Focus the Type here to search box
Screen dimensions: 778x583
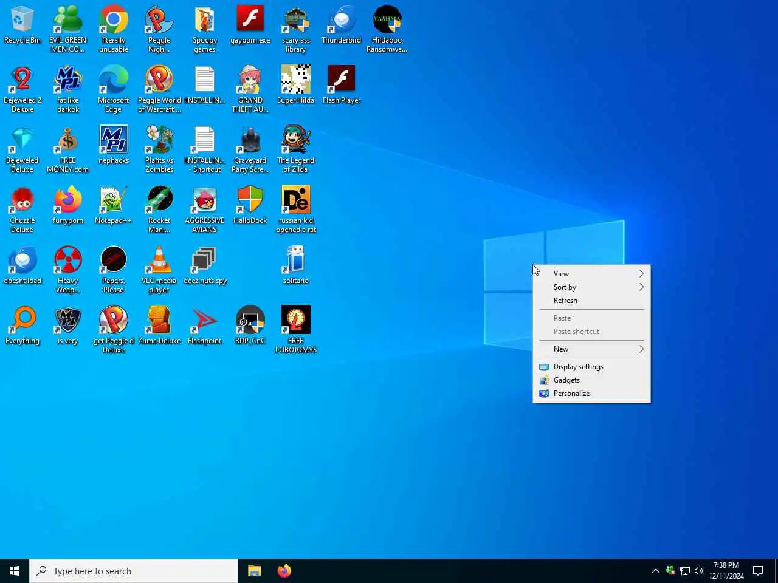(134, 571)
